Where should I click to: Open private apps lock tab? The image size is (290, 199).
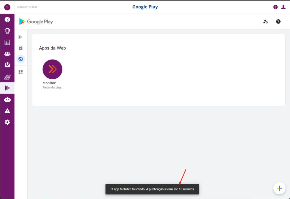click(20, 48)
